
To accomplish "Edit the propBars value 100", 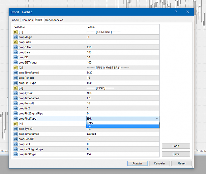I will click(123, 52).
